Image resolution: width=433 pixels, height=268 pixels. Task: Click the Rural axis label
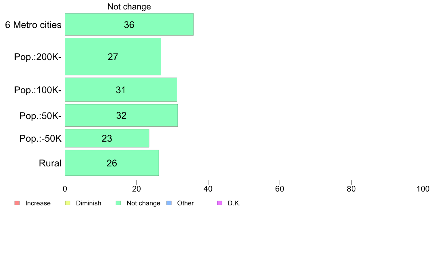pos(50,163)
